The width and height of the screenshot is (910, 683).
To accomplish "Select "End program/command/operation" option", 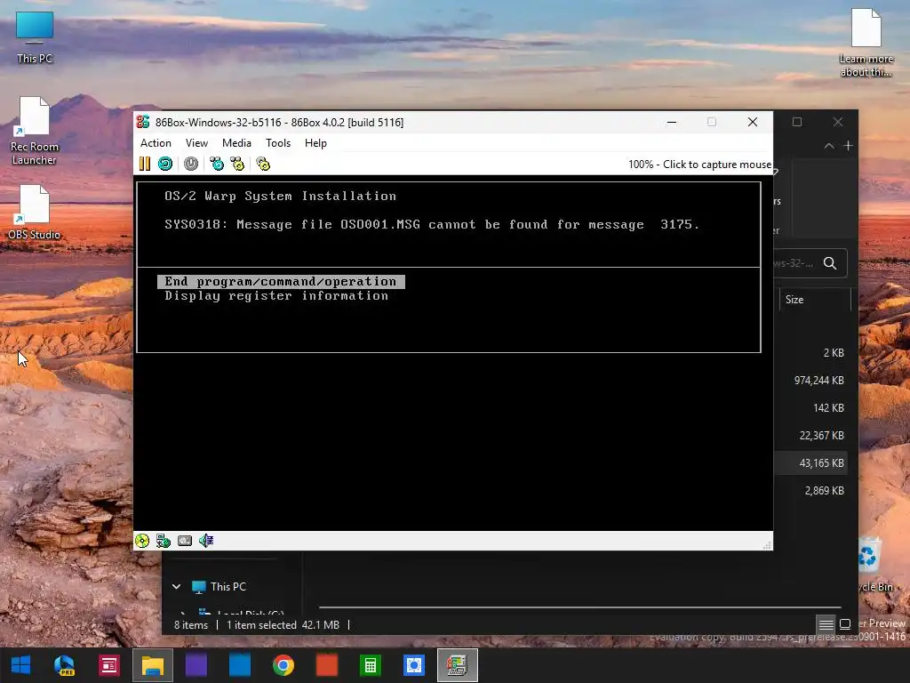I will click(281, 282).
